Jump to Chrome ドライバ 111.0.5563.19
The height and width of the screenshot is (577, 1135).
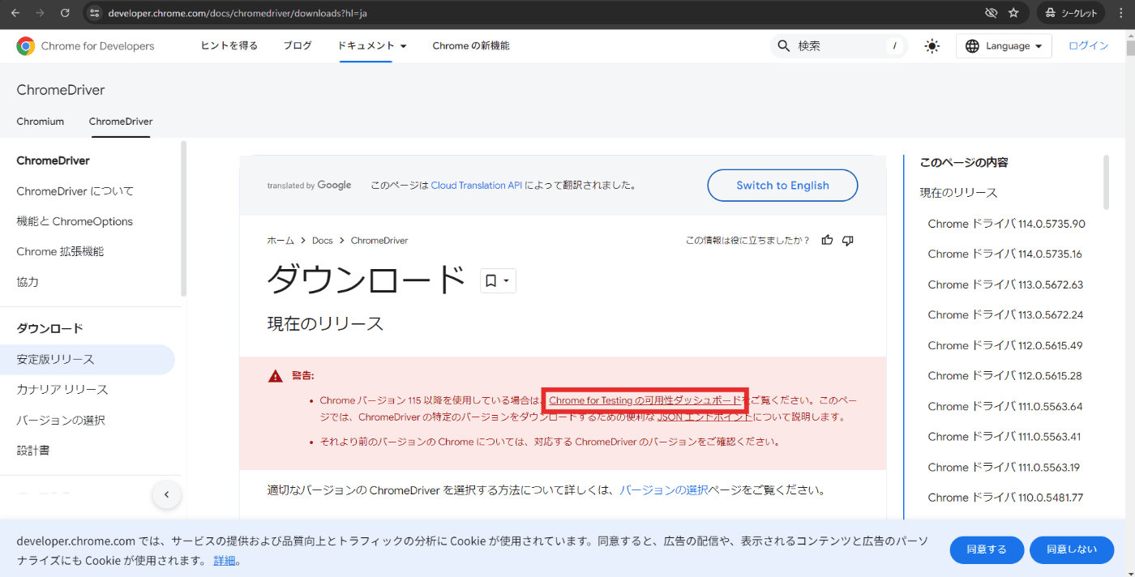[1004, 467]
